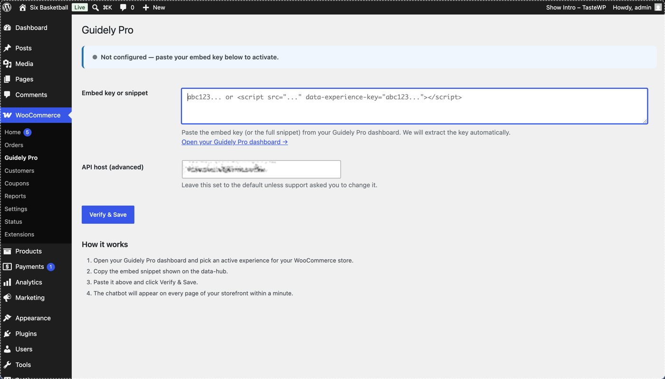This screenshot has height=379, width=665.
Task: Open WooCommerce Settings submenu
Action: pos(16,209)
